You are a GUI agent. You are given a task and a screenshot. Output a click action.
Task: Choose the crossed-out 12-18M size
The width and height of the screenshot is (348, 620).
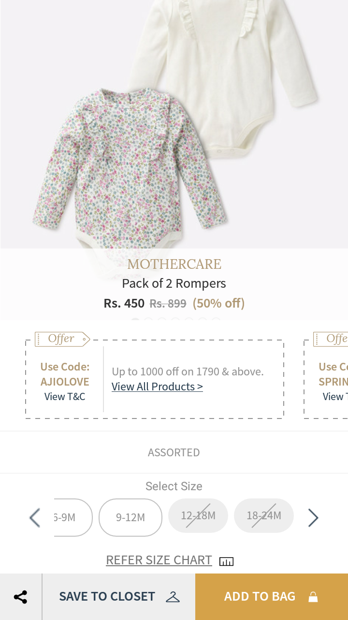(198, 515)
